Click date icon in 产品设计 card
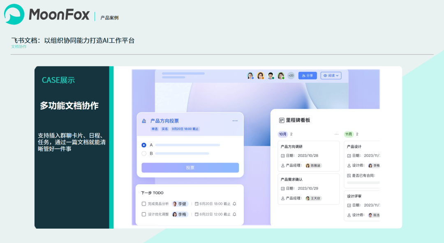 pyautogui.click(x=349, y=156)
